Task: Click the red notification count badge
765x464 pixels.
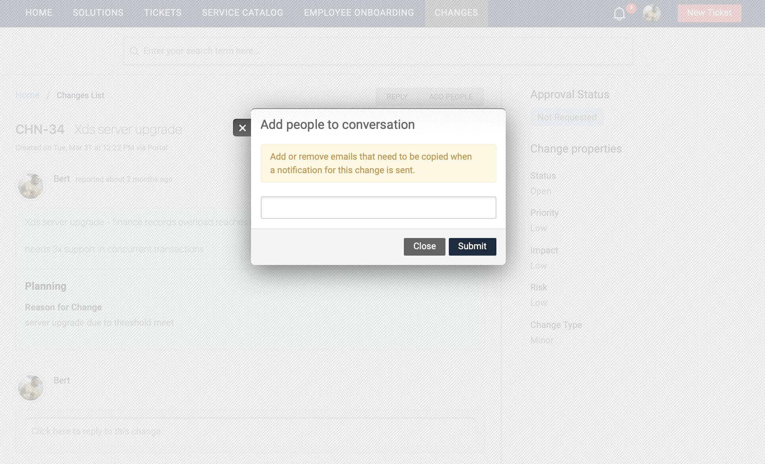Action: (631, 8)
